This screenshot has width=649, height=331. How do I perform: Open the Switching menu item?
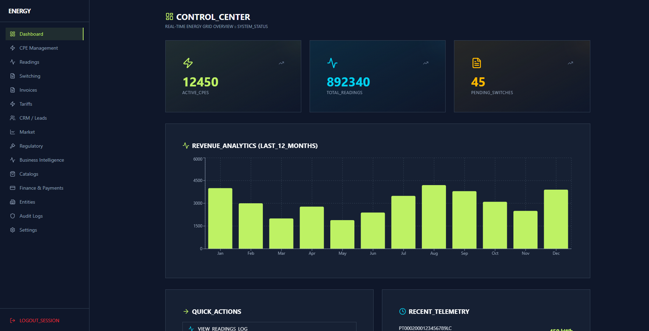[x=30, y=76]
